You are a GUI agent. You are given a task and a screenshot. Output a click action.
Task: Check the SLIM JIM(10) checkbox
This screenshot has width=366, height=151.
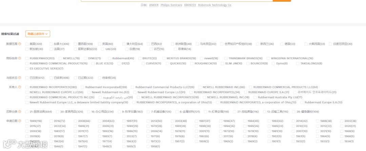(223, 64)
